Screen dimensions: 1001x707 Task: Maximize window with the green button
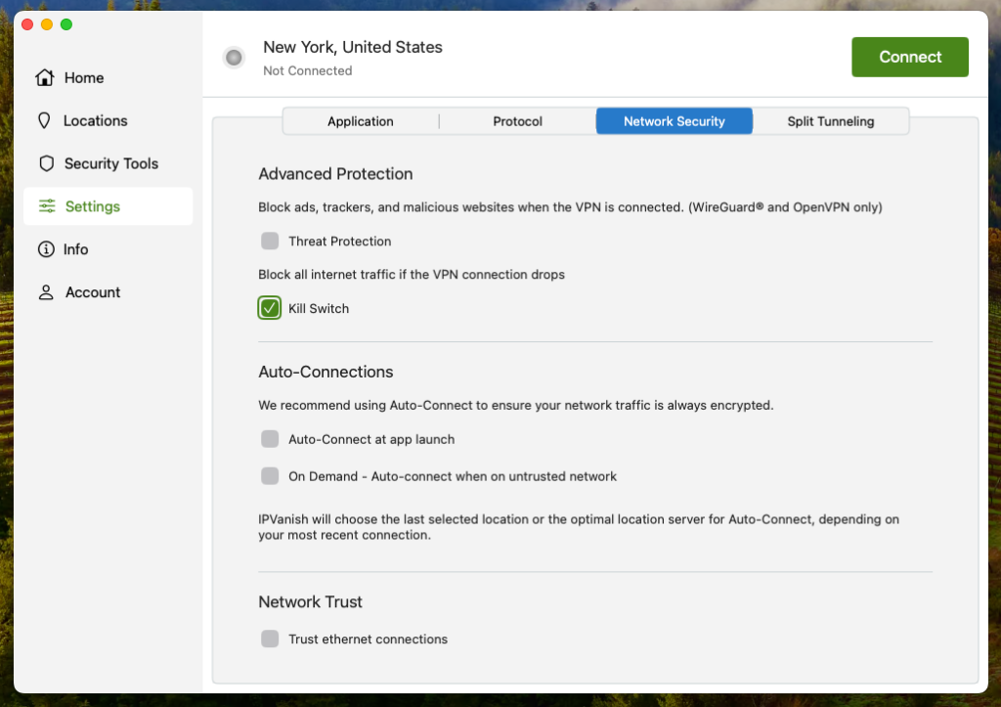click(x=66, y=24)
